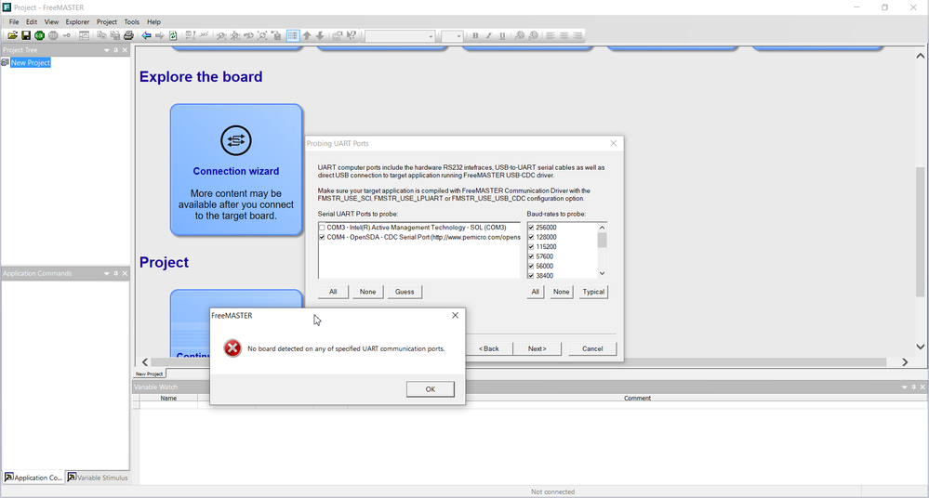Uncheck the 57600 baud-rate checkbox
The height and width of the screenshot is (498, 929).
[x=531, y=256]
